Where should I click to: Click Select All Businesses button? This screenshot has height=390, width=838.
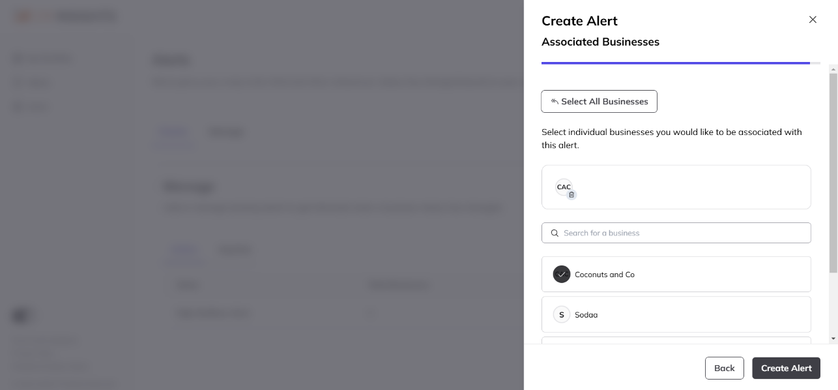tap(599, 101)
